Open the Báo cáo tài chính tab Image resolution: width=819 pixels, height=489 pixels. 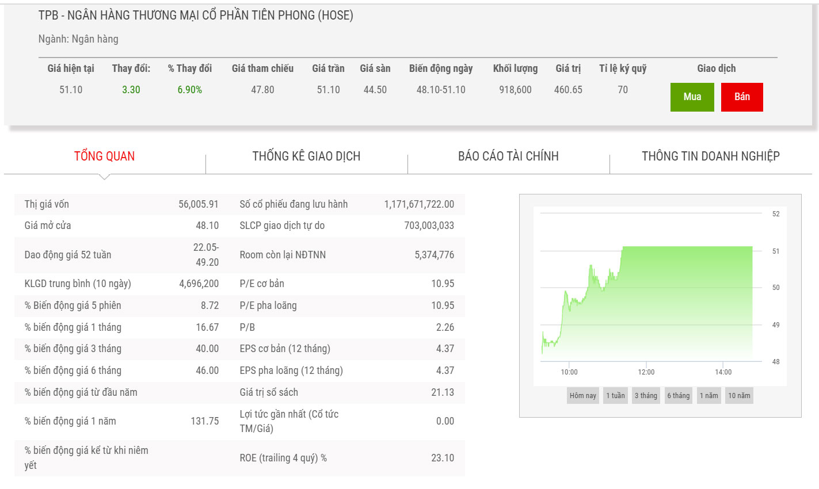click(x=508, y=156)
